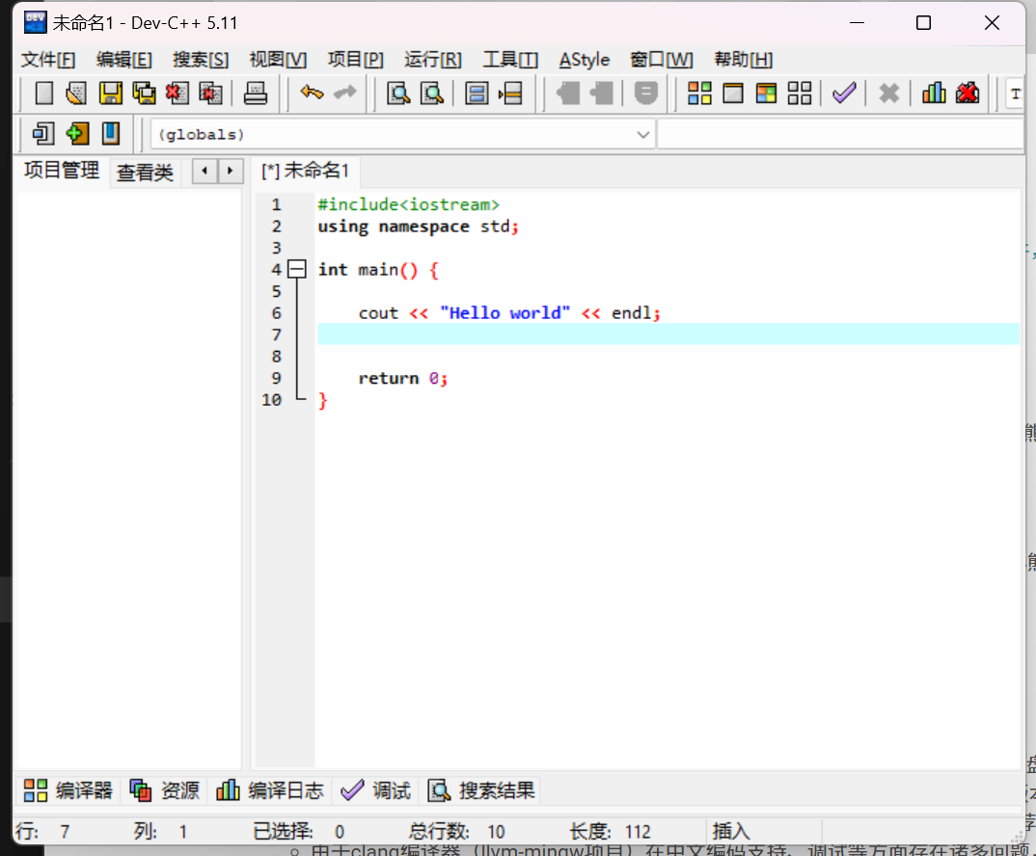Toggle bookmark with the green plus icon
This screenshot has width=1036, height=856.
(77, 133)
